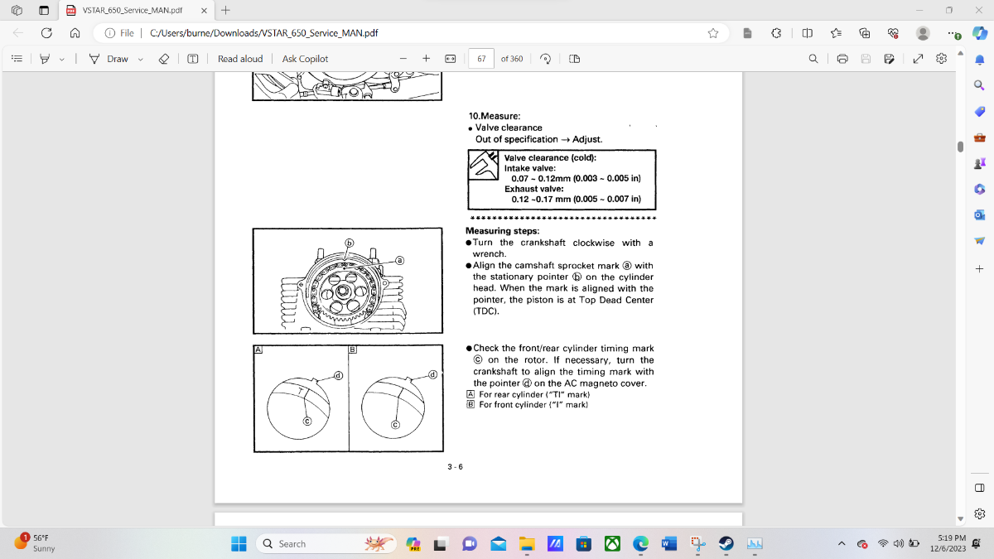Print the PDF using printer icon
Viewport: 994px width, 559px height.
842,59
